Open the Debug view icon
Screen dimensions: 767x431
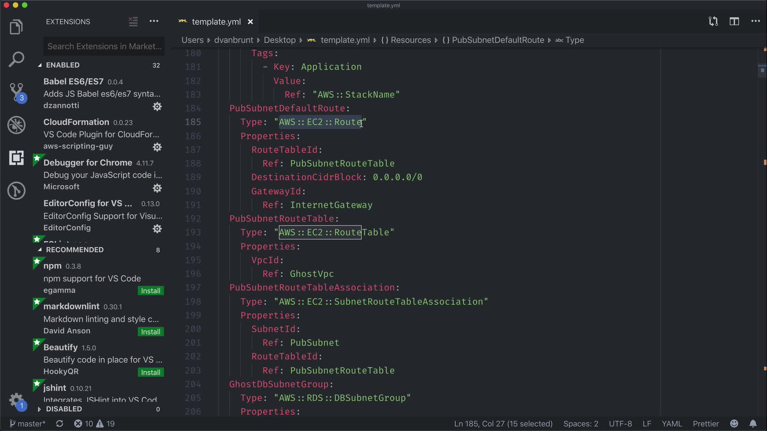pyautogui.click(x=16, y=125)
